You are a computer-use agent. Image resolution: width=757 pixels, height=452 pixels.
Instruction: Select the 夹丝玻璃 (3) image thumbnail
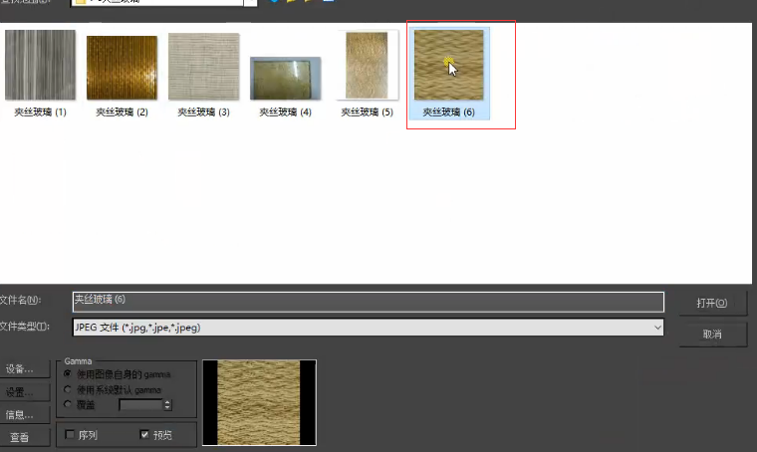203,67
